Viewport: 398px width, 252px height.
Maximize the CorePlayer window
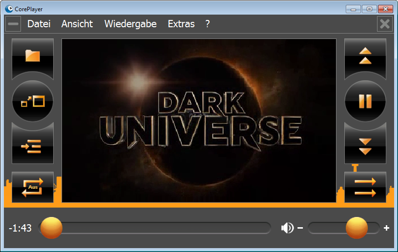click(x=369, y=9)
